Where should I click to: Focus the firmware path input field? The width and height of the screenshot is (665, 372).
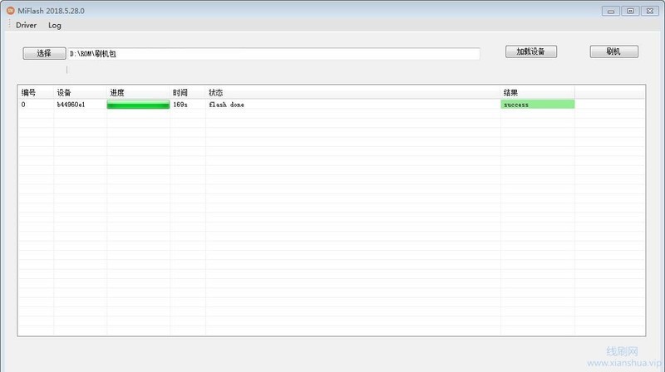[x=274, y=53]
